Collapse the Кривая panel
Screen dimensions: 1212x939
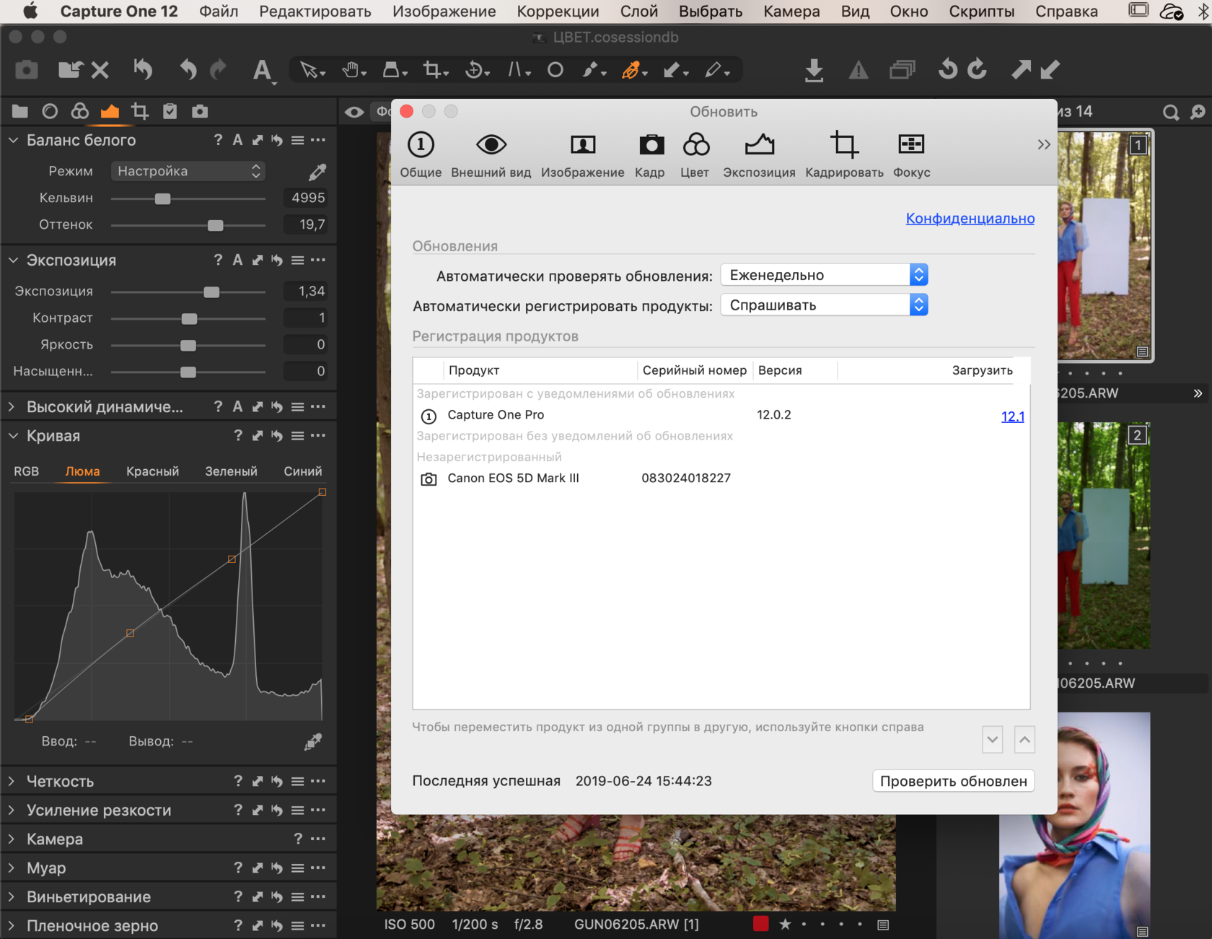13,436
